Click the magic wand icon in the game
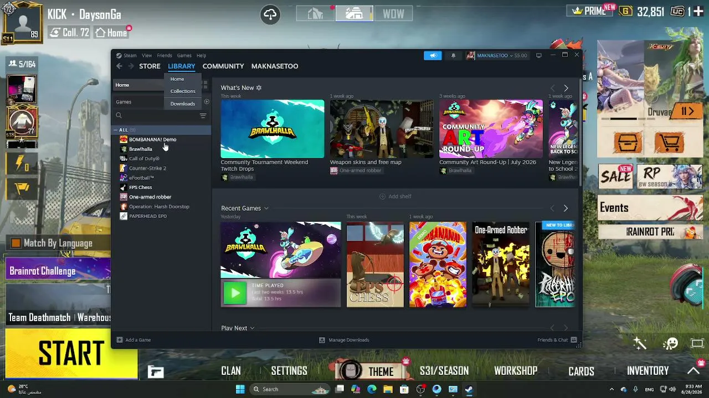The height and width of the screenshot is (398, 709). click(640, 344)
